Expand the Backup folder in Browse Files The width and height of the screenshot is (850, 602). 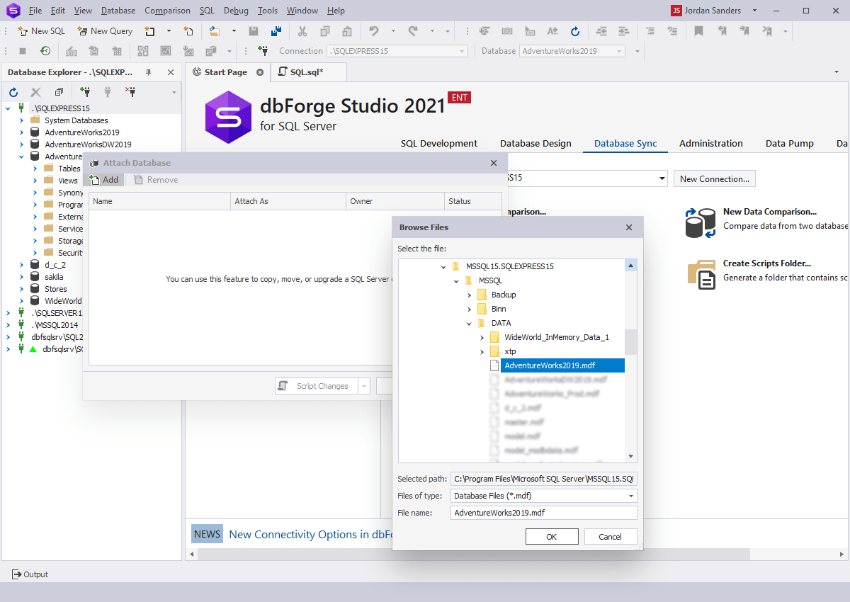click(x=469, y=295)
